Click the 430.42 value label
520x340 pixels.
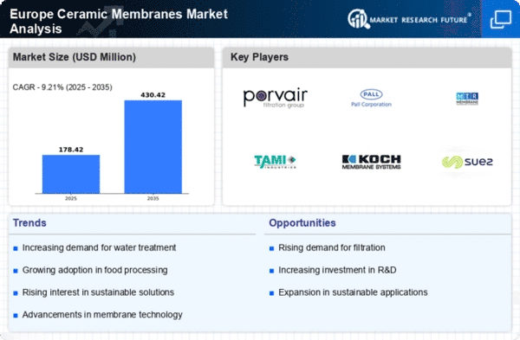pos(153,95)
